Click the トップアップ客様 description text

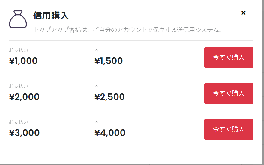(128, 30)
